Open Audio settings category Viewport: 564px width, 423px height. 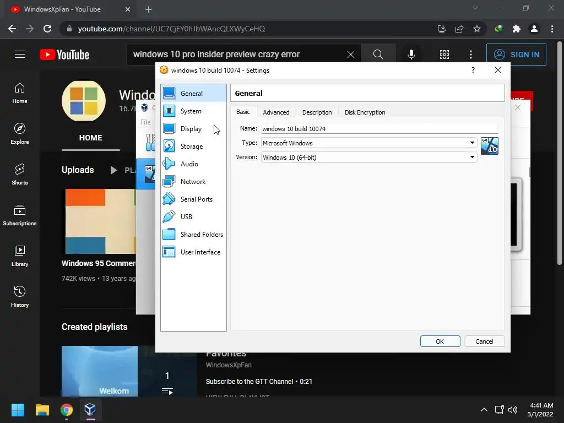[x=193, y=164]
